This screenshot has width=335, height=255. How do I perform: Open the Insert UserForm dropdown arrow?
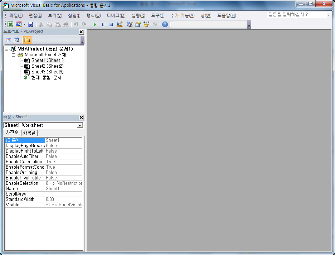click(24, 24)
